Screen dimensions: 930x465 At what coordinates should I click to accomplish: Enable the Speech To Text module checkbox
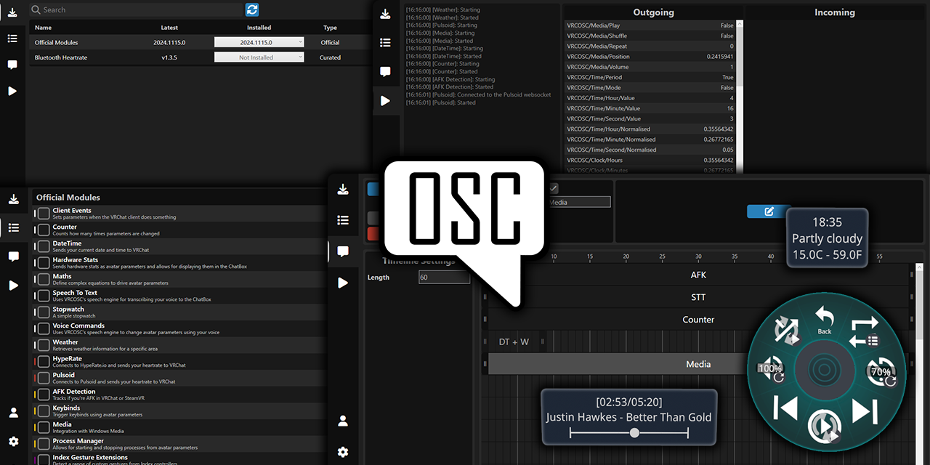[44, 296]
